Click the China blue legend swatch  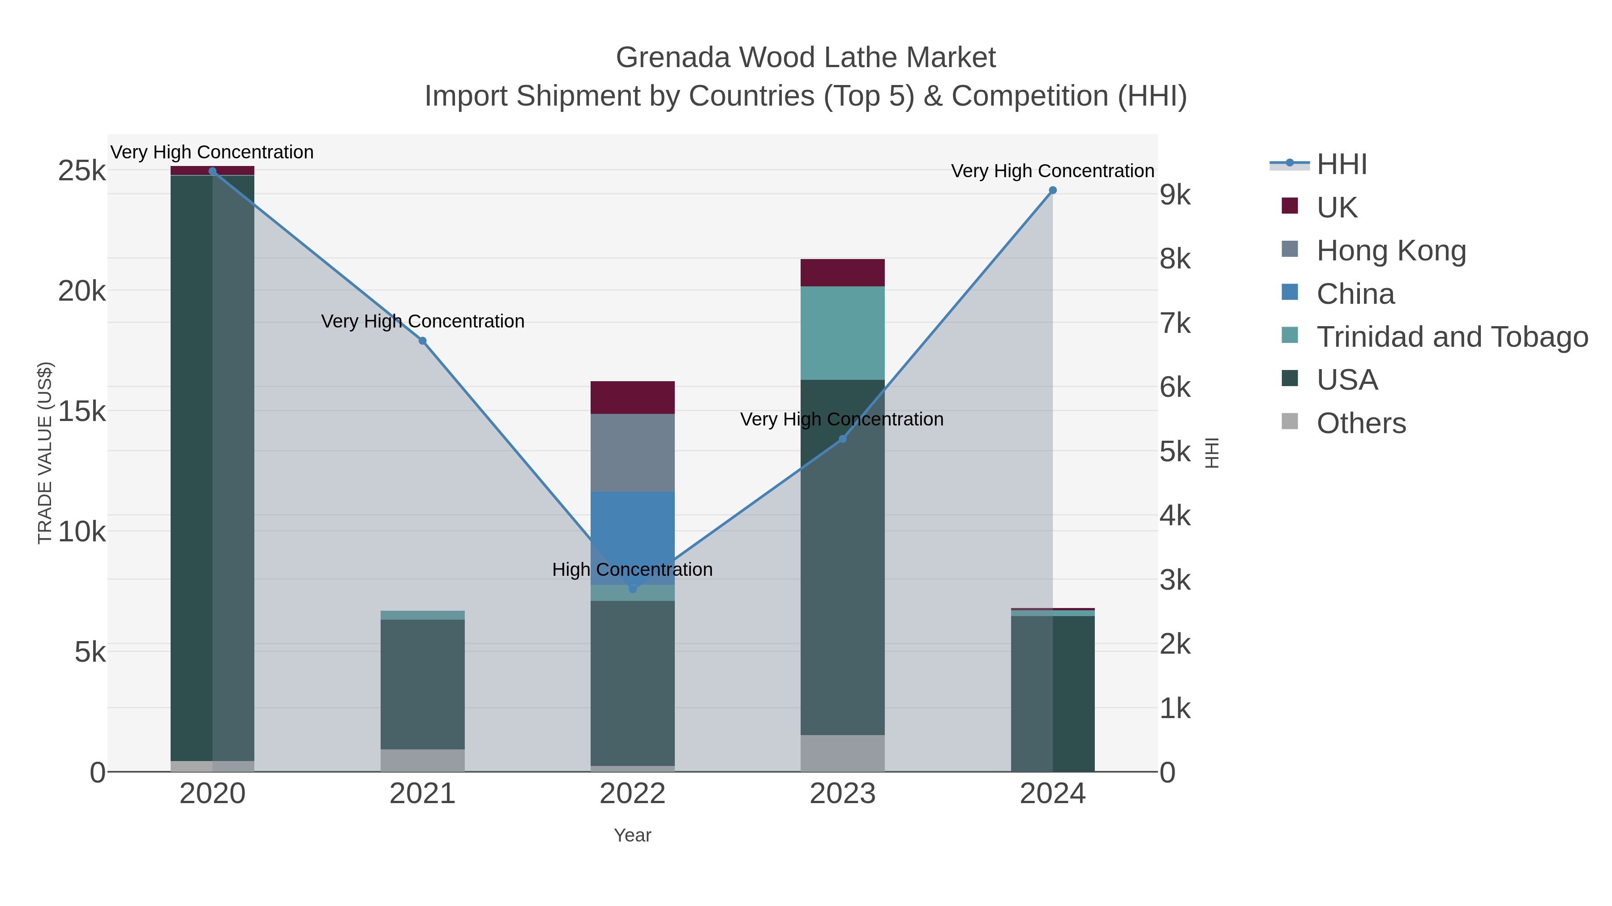tap(1290, 292)
